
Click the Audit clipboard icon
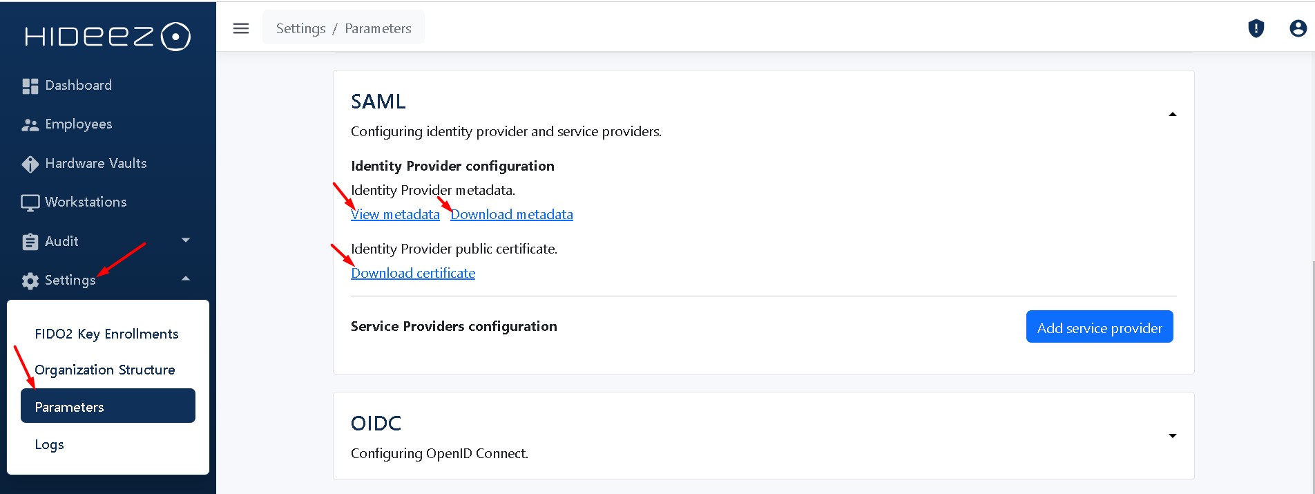pyautogui.click(x=30, y=242)
